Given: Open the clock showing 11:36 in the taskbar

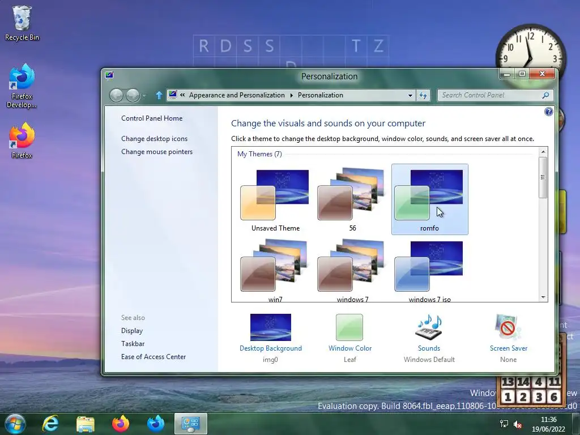Looking at the screenshot, I should pos(548,424).
